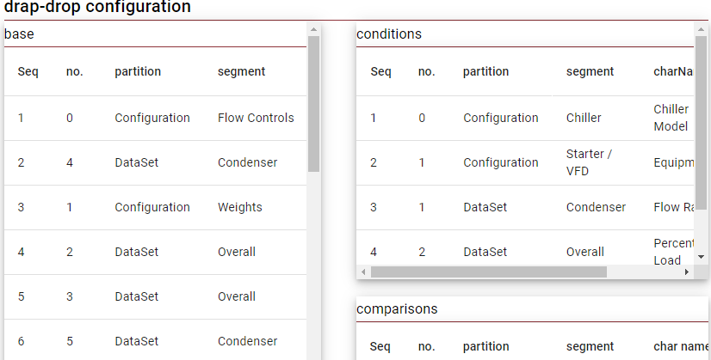
Task: Select the Chiller row in conditions
Action: (584, 118)
